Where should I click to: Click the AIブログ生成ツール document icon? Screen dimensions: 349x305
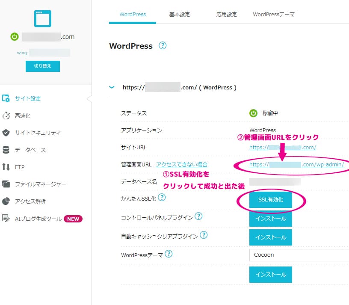[6, 218]
